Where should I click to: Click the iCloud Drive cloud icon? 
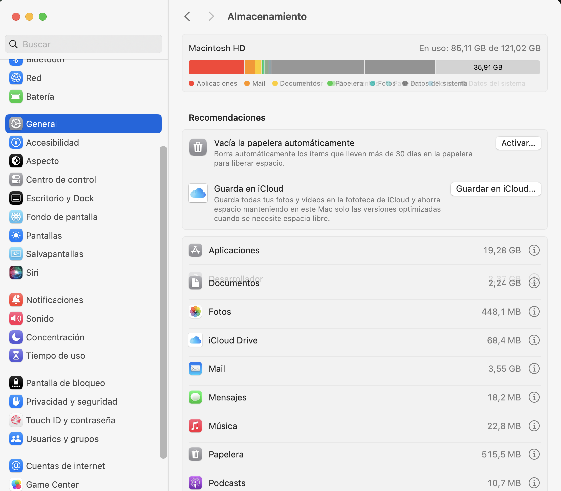click(195, 340)
